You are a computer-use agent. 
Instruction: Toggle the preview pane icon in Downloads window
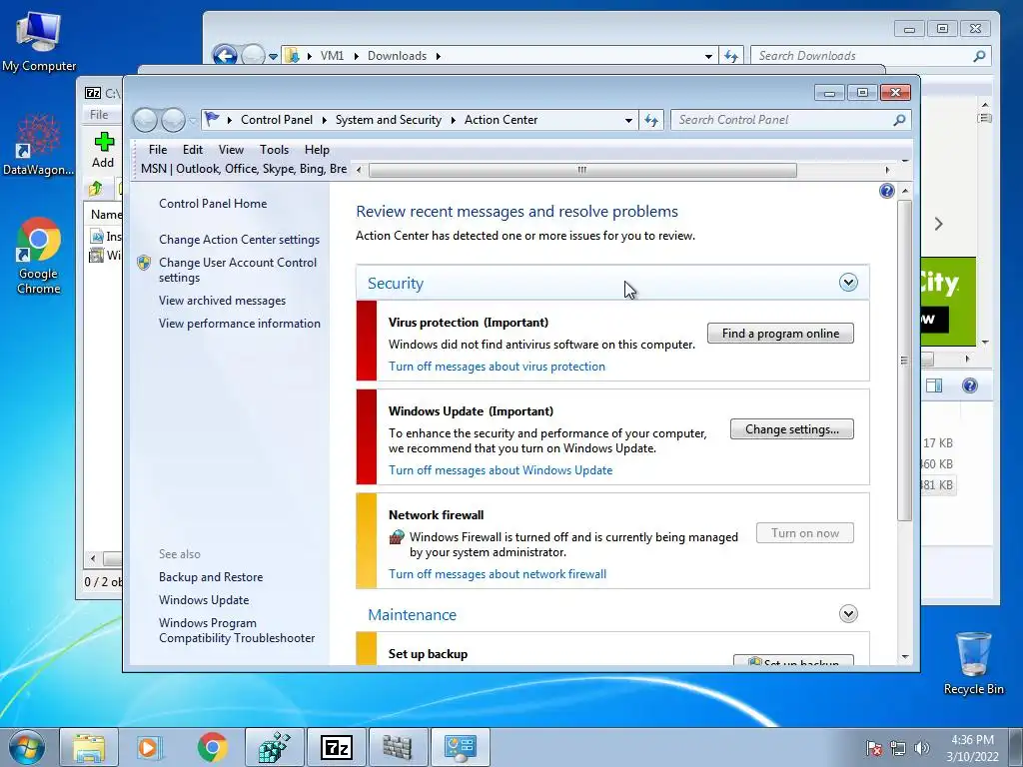(x=934, y=385)
